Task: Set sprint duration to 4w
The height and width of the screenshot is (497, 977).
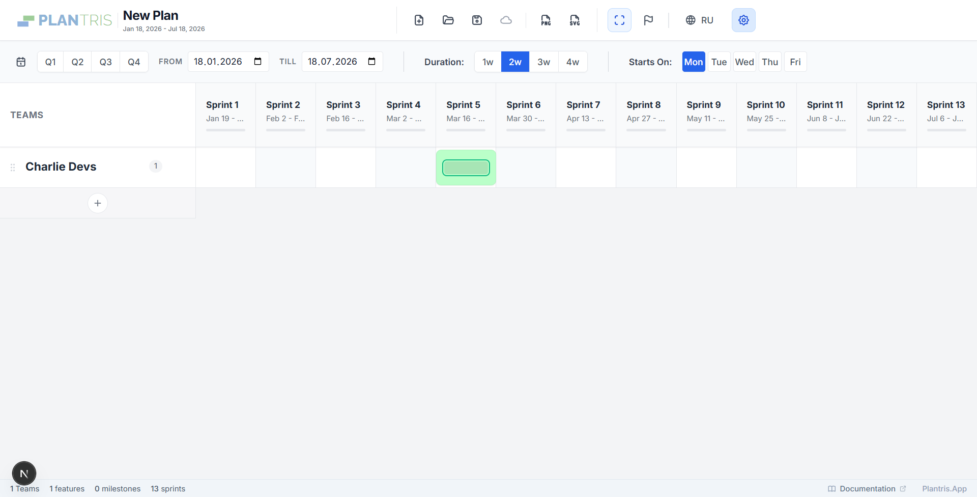Action: (x=572, y=62)
